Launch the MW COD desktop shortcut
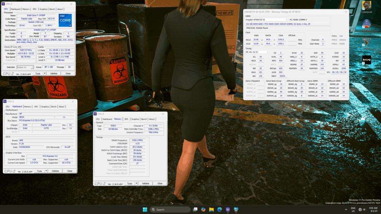Viewport: 381px width, 214px height. [366, 62]
